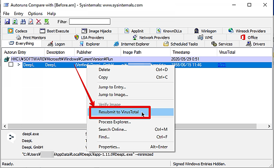This screenshot has width=274, height=168.
Task: Click the deepl.exe filename text
Action: 31,134
